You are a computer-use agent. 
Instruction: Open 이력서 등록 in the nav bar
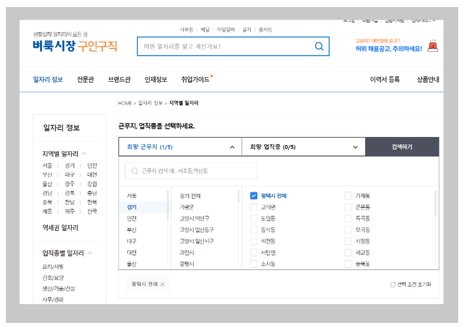385,79
